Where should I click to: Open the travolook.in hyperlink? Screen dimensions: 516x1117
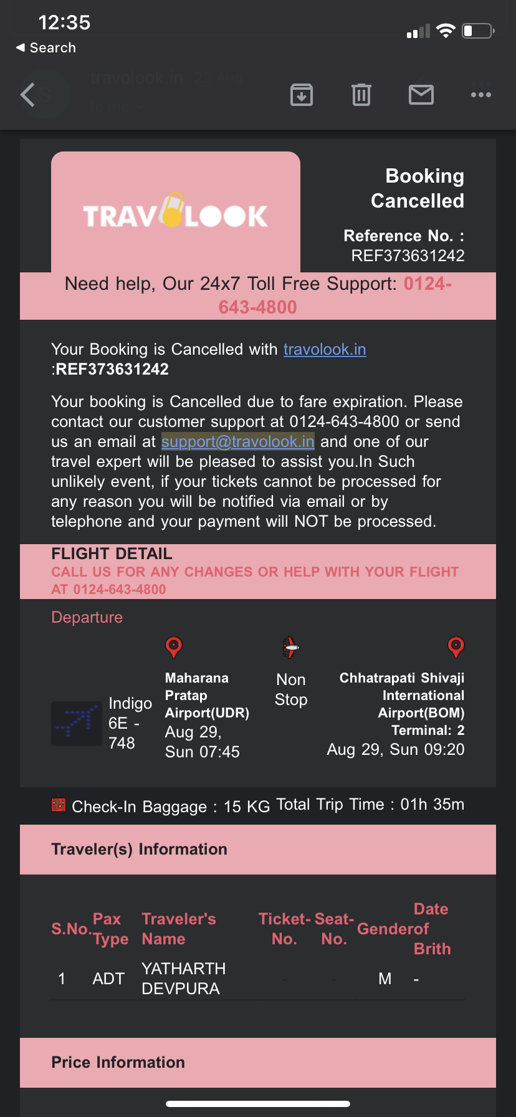pos(325,349)
